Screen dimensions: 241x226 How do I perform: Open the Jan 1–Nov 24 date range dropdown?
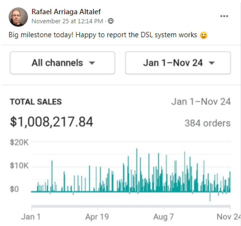[178, 63]
